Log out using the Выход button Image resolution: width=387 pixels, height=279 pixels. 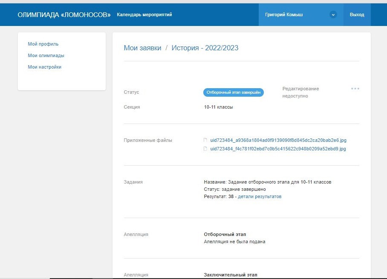pos(357,14)
